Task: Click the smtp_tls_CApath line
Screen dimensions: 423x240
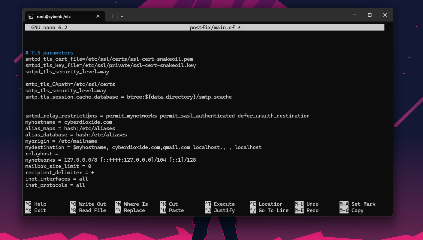Action: (x=70, y=84)
